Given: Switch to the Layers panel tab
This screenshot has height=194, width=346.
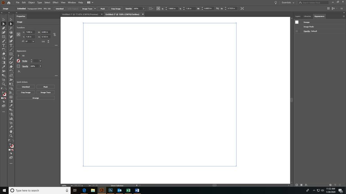Looking at the screenshot, I should pyautogui.click(x=298, y=16).
